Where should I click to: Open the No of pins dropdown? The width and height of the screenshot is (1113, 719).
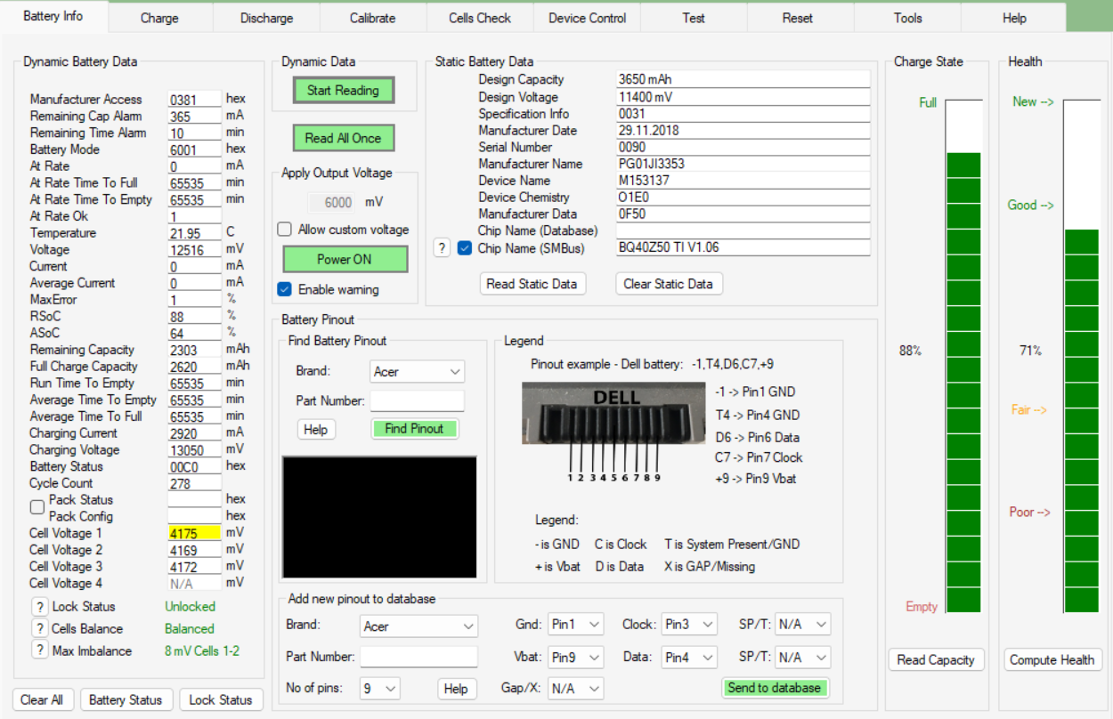[379, 688]
